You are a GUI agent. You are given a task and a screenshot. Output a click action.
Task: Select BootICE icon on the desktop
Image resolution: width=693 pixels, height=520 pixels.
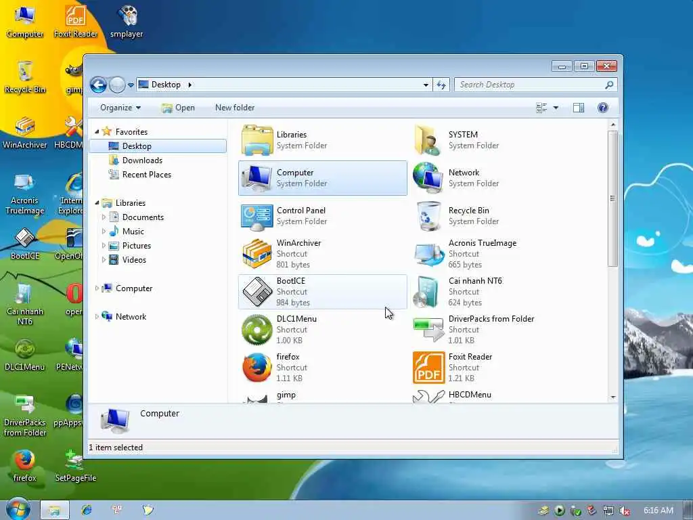[x=25, y=244]
